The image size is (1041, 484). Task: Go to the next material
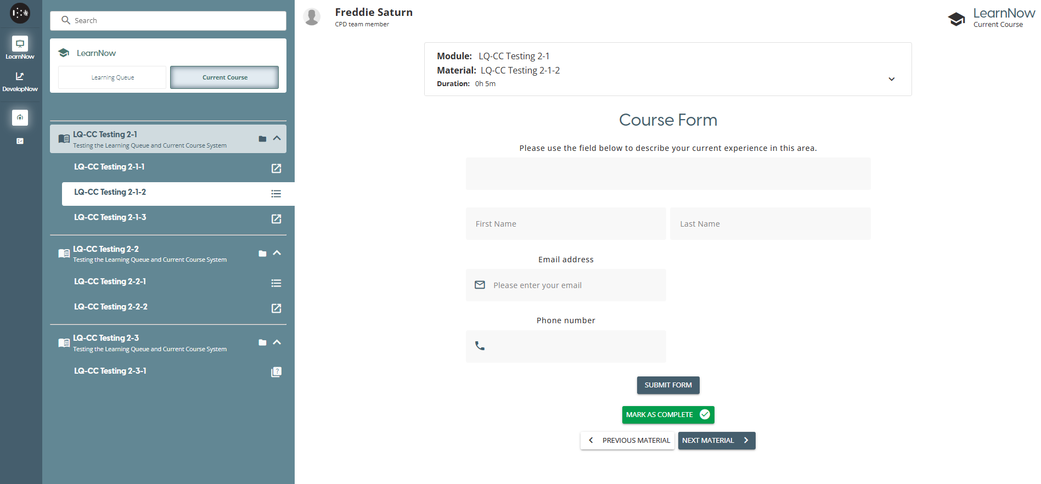click(x=716, y=441)
